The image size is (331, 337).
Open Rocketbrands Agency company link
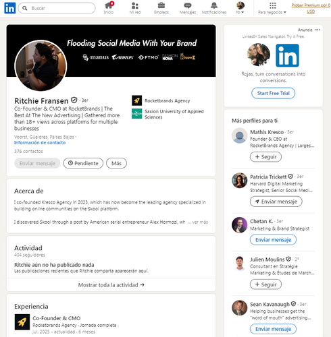(x=168, y=100)
